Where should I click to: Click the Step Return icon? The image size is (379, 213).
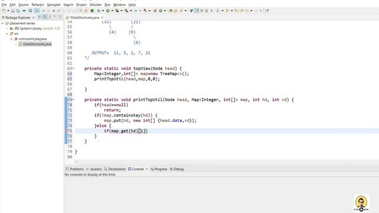coord(73,11)
